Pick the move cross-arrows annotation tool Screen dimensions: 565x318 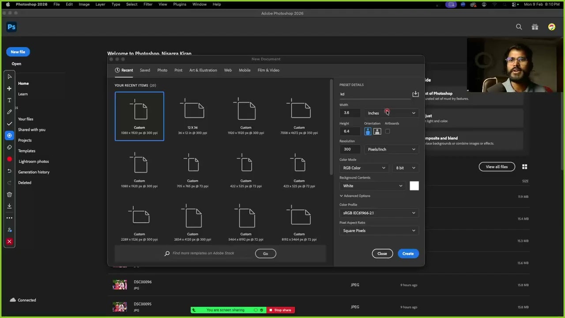click(9, 88)
